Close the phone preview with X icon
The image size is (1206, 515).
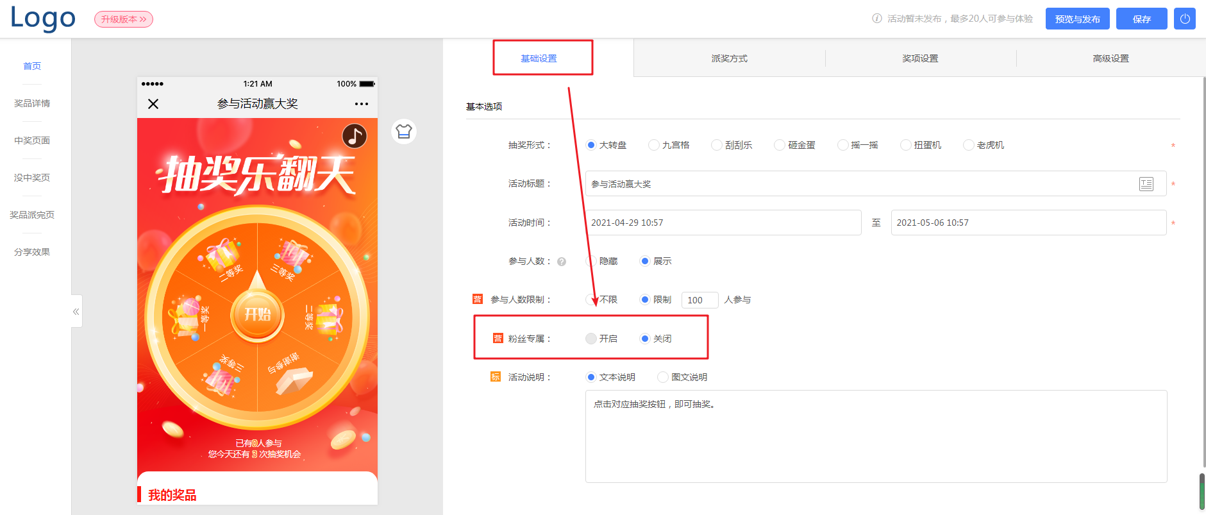pos(153,104)
